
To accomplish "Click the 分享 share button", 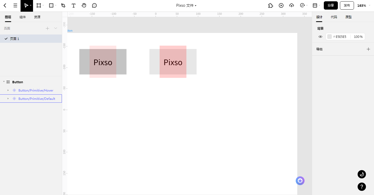I will (331, 5).
